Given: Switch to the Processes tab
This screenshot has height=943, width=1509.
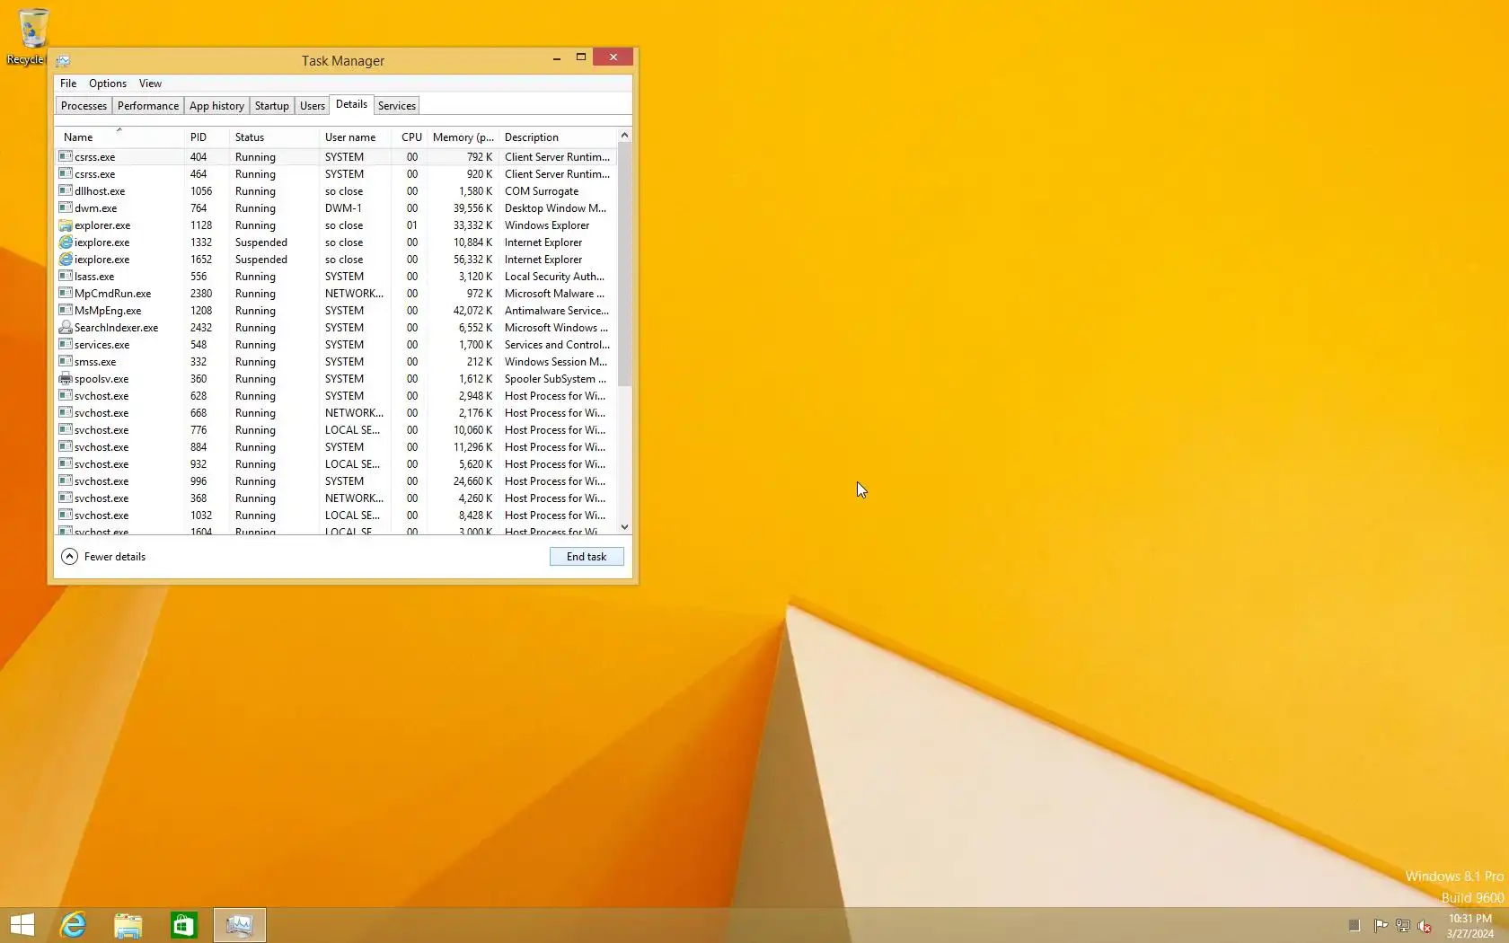Looking at the screenshot, I should click(x=84, y=106).
